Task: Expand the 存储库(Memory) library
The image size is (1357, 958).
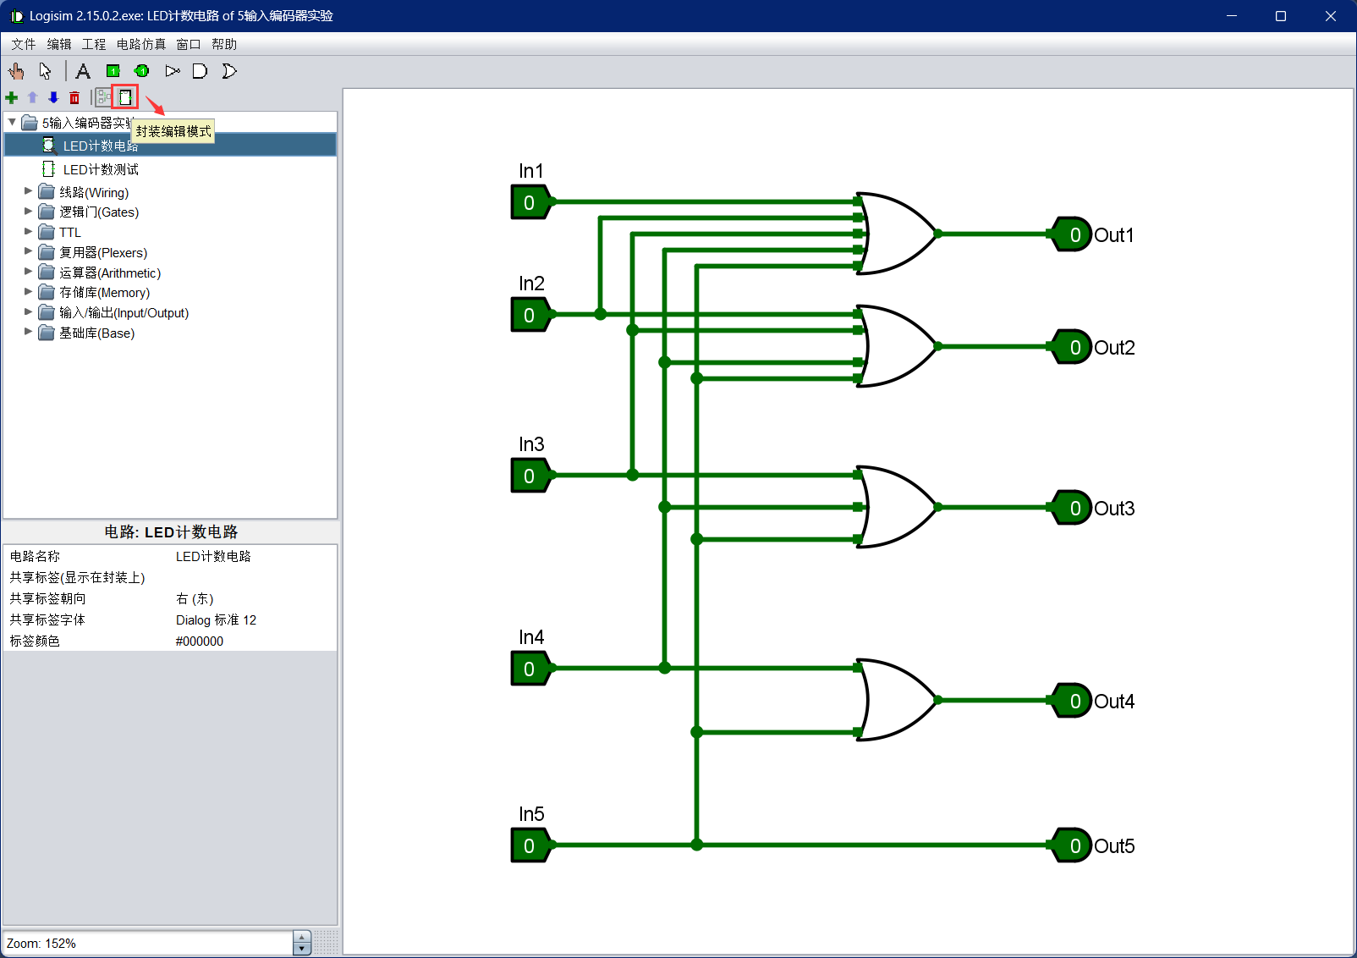Action: pyautogui.click(x=28, y=292)
